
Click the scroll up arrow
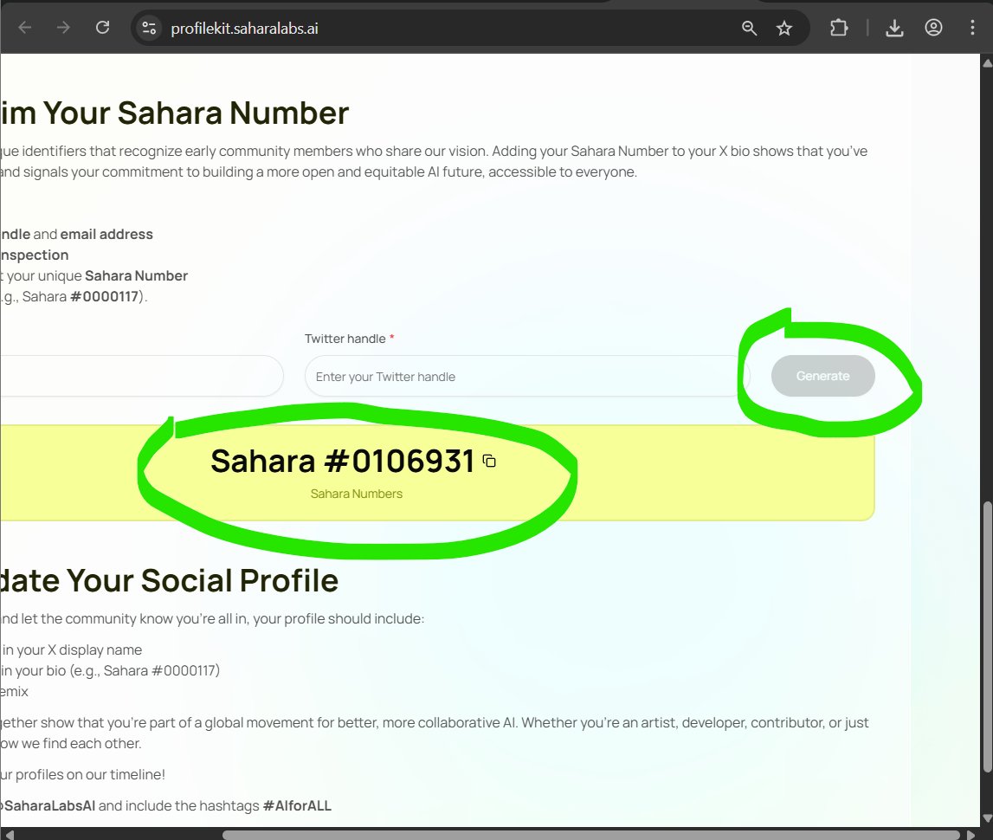pyautogui.click(x=987, y=62)
